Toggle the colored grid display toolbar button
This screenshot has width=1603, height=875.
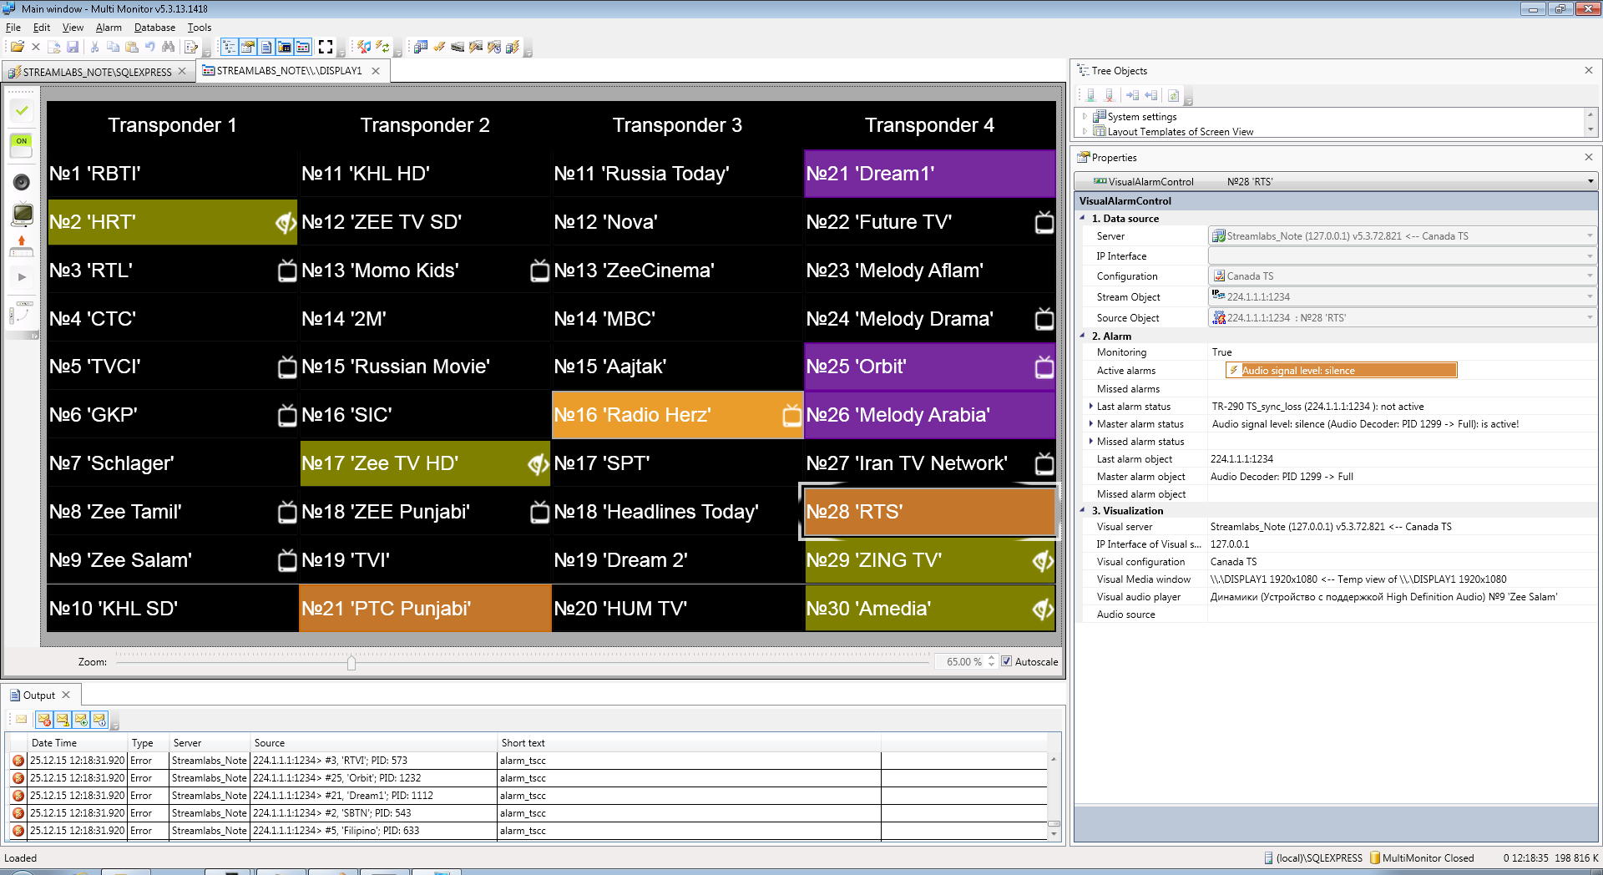coord(302,47)
